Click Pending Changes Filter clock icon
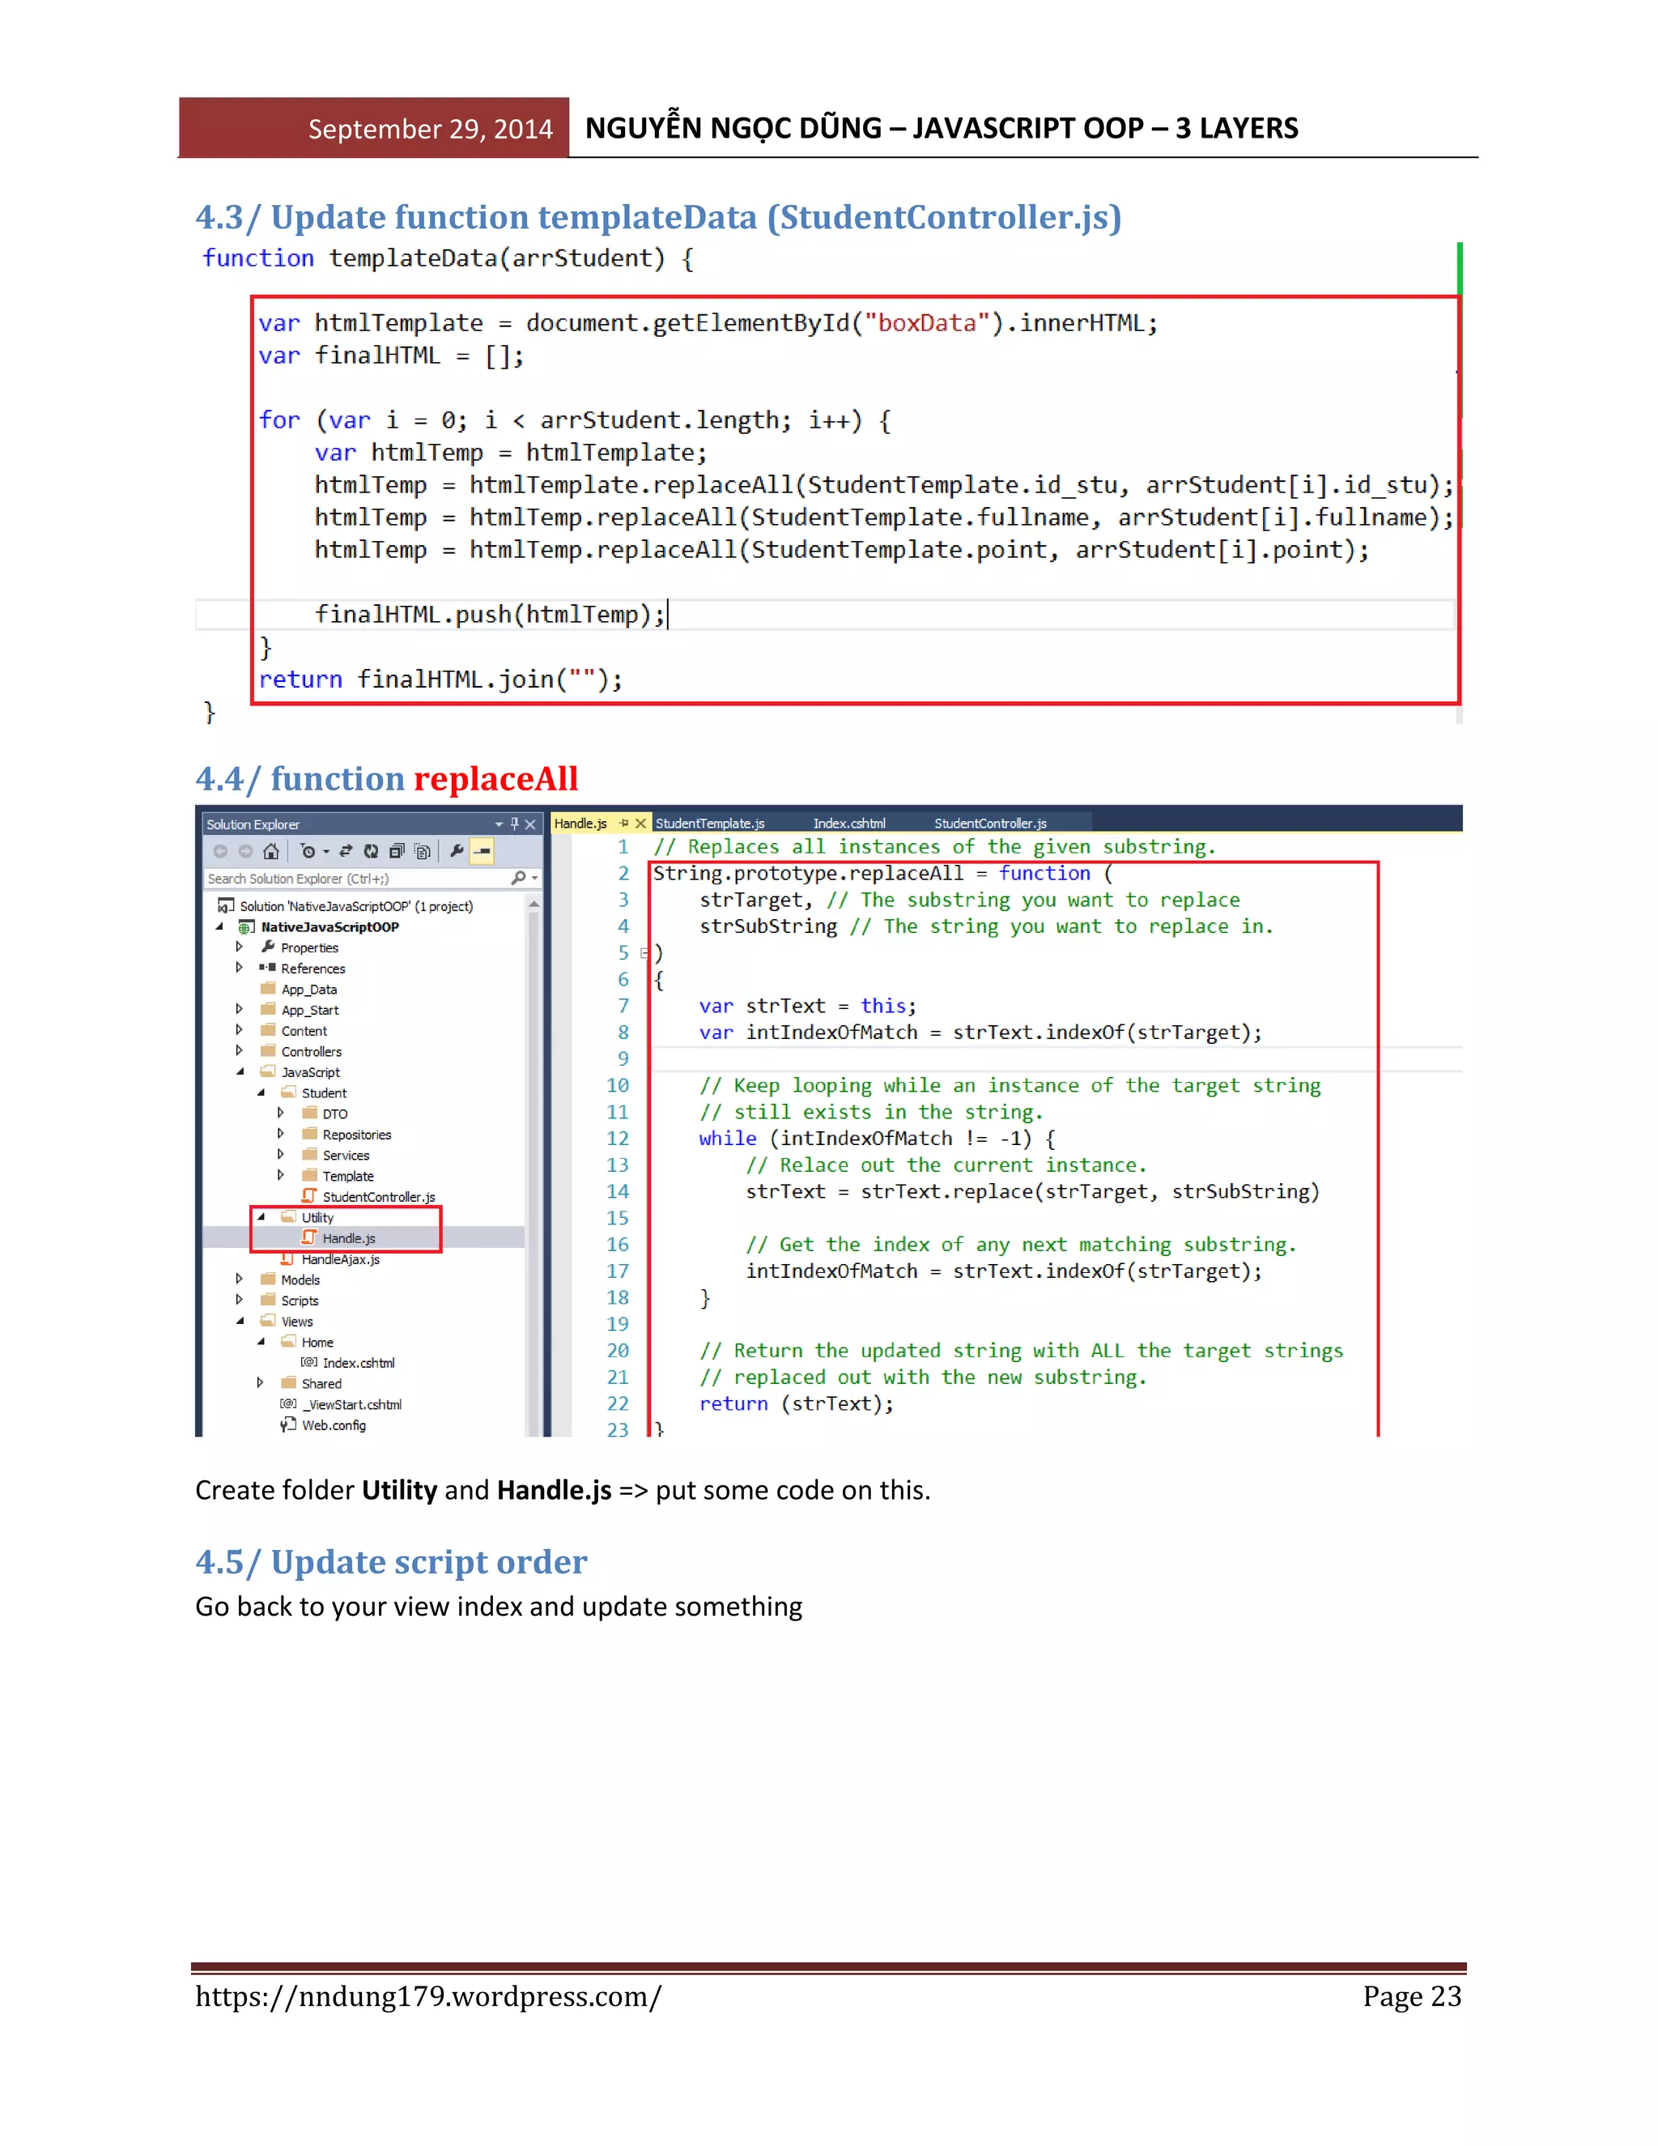The height and width of the screenshot is (2146, 1658). coord(308,852)
